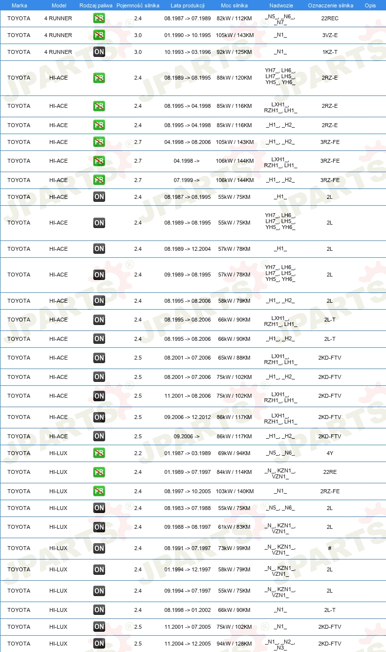Screen dimensions: 386x652
Task: Click the Marka column header
Action: [x=19, y=5]
